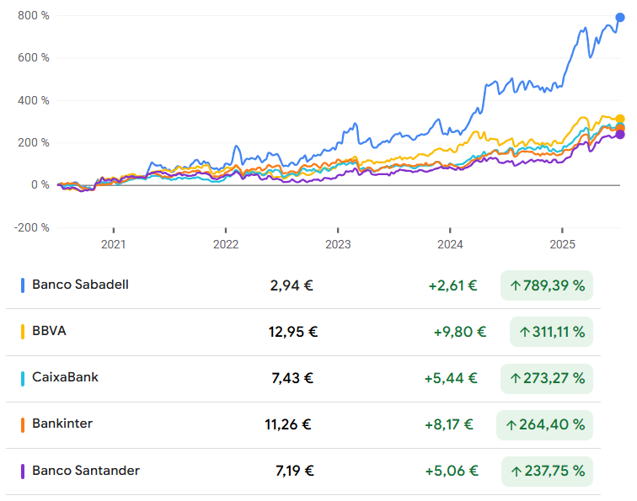Click the blue color bar beside Banco Sabadell
This screenshot has height=501, width=637.
(x=23, y=285)
